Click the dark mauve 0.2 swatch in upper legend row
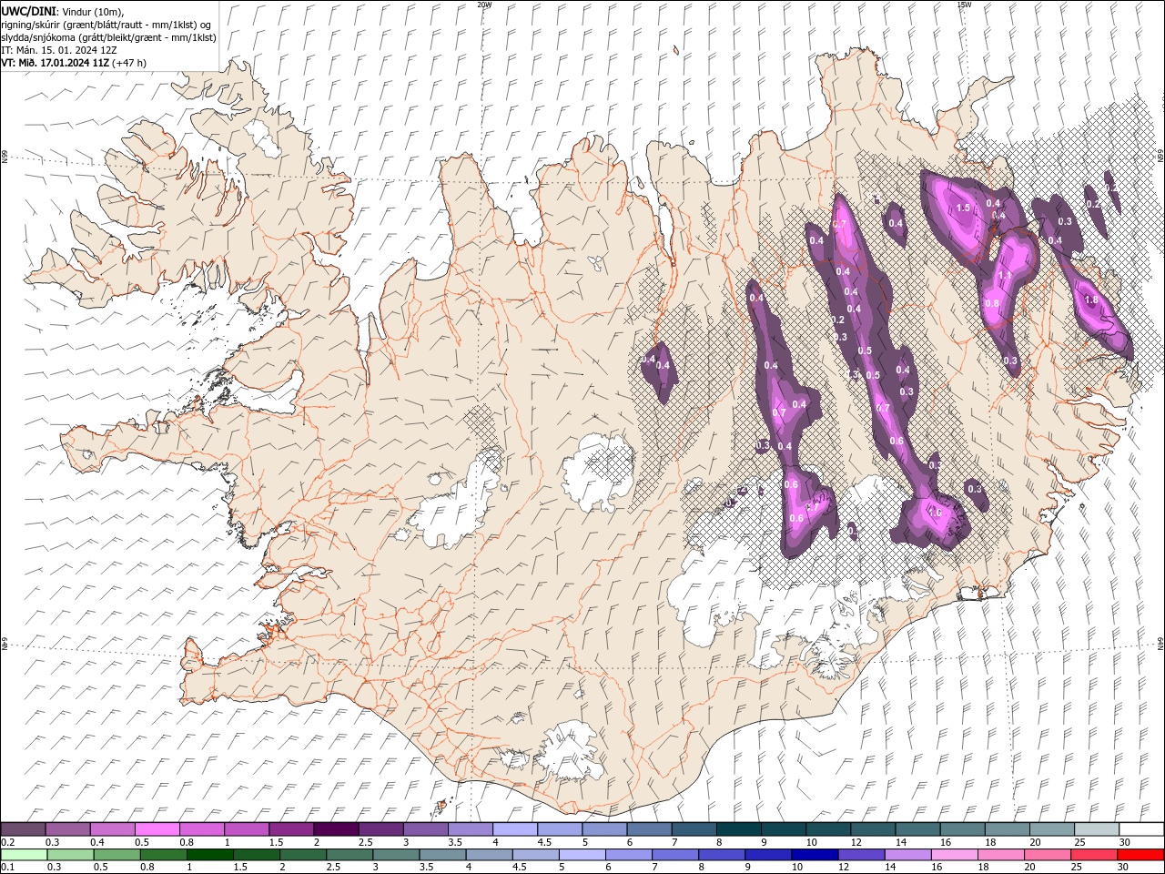 [23, 829]
